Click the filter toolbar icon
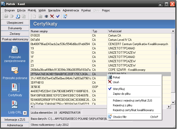The height and width of the screenshot is (129, 177). 65,16
